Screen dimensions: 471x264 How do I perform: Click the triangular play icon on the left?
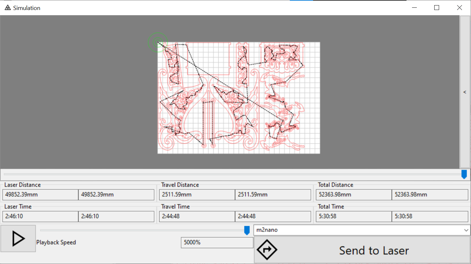[x=18, y=239]
